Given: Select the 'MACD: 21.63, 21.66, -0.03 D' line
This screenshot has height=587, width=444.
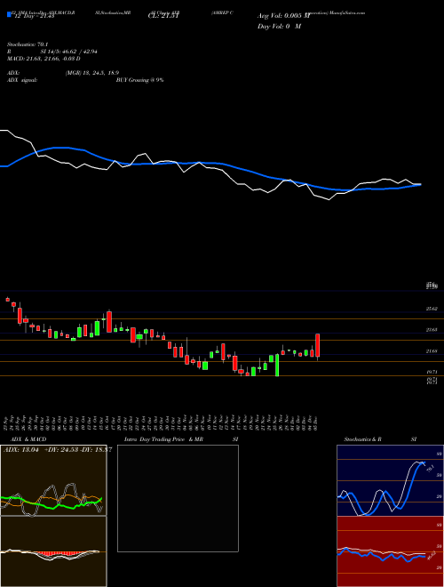Looking at the screenshot, I should tap(44, 59).
